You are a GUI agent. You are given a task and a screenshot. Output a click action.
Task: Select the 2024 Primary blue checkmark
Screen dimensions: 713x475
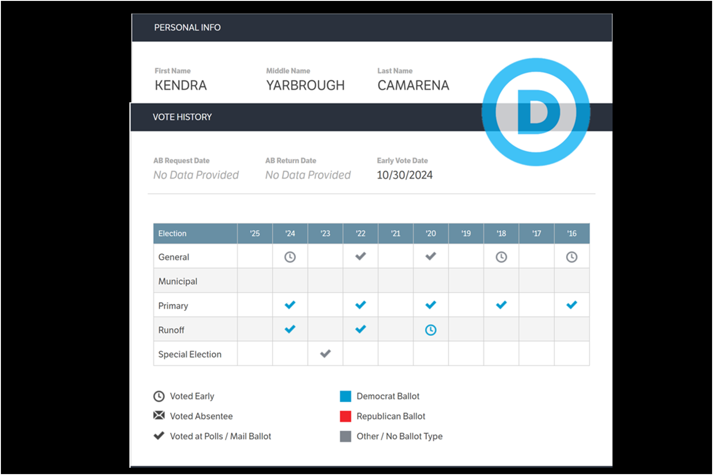[x=290, y=305]
